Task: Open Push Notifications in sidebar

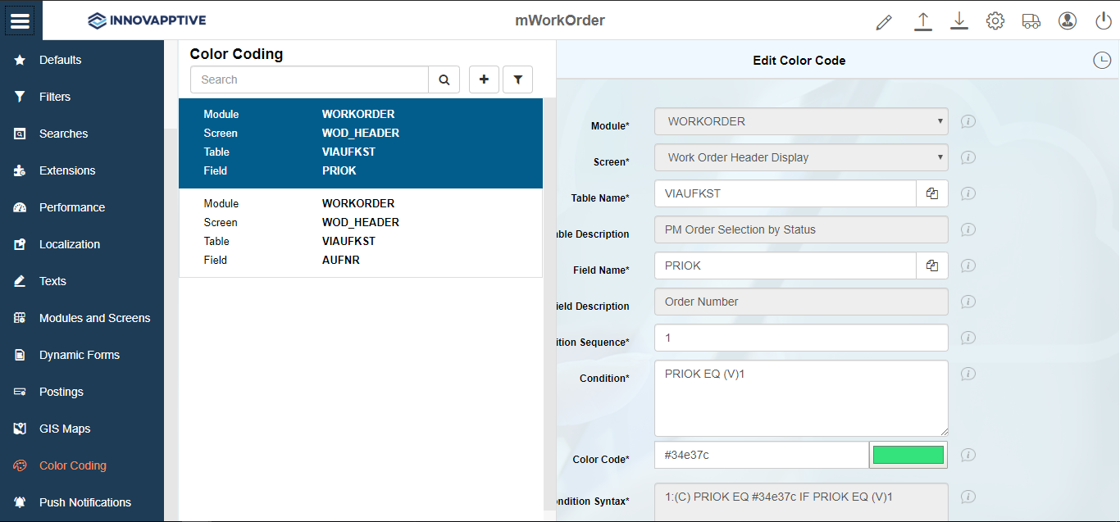Action: click(84, 502)
